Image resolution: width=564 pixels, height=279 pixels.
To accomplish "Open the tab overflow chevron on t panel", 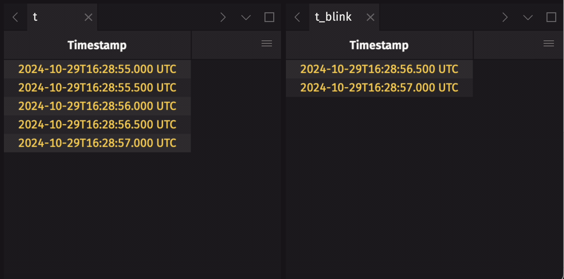I will pyautogui.click(x=246, y=17).
